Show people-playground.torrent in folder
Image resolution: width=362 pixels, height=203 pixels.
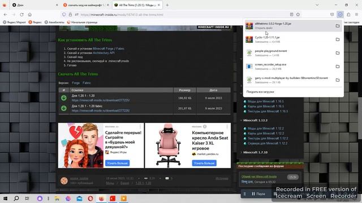(338, 53)
